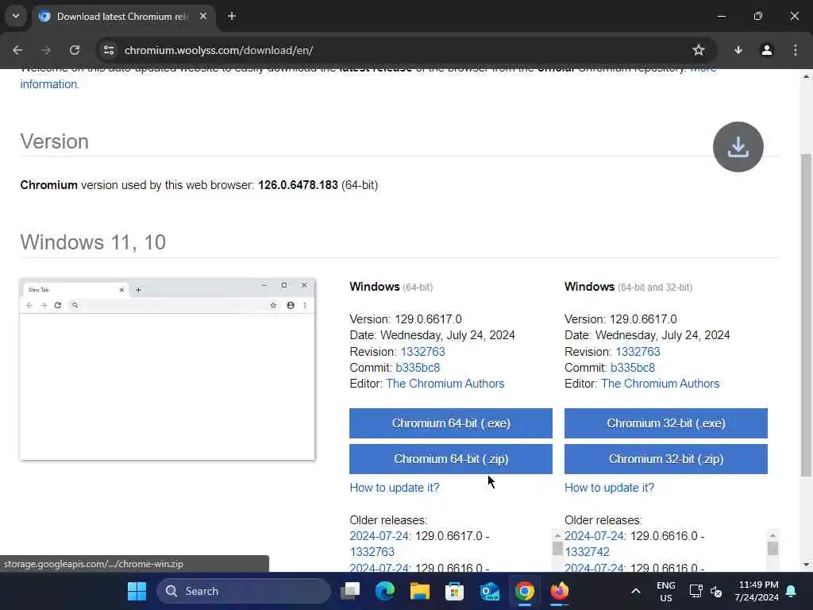Image resolution: width=813 pixels, height=610 pixels.
Task: Download Chromium 64-bit (.exe)
Action: 451,423
